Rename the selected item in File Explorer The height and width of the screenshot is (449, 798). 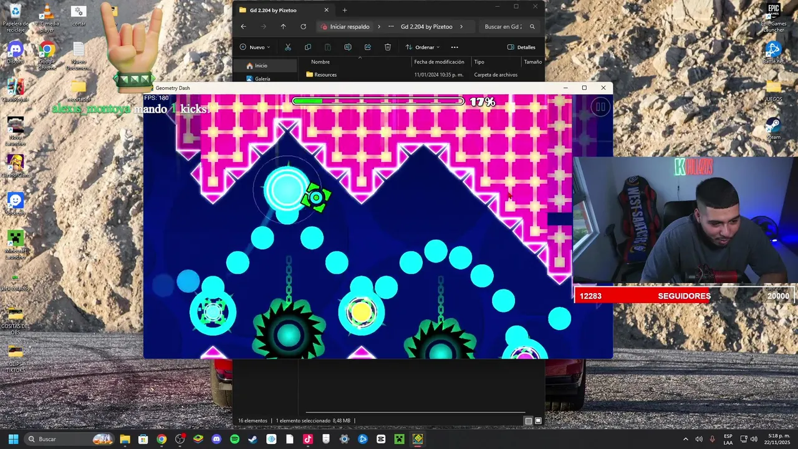tap(348, 47)
